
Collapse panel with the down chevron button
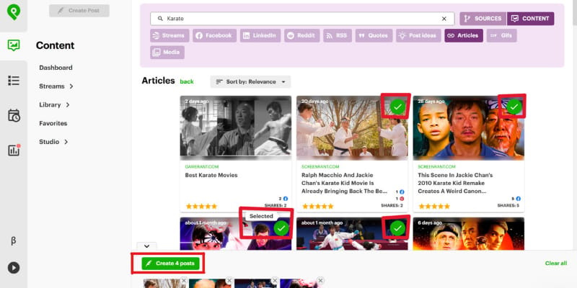146,246
